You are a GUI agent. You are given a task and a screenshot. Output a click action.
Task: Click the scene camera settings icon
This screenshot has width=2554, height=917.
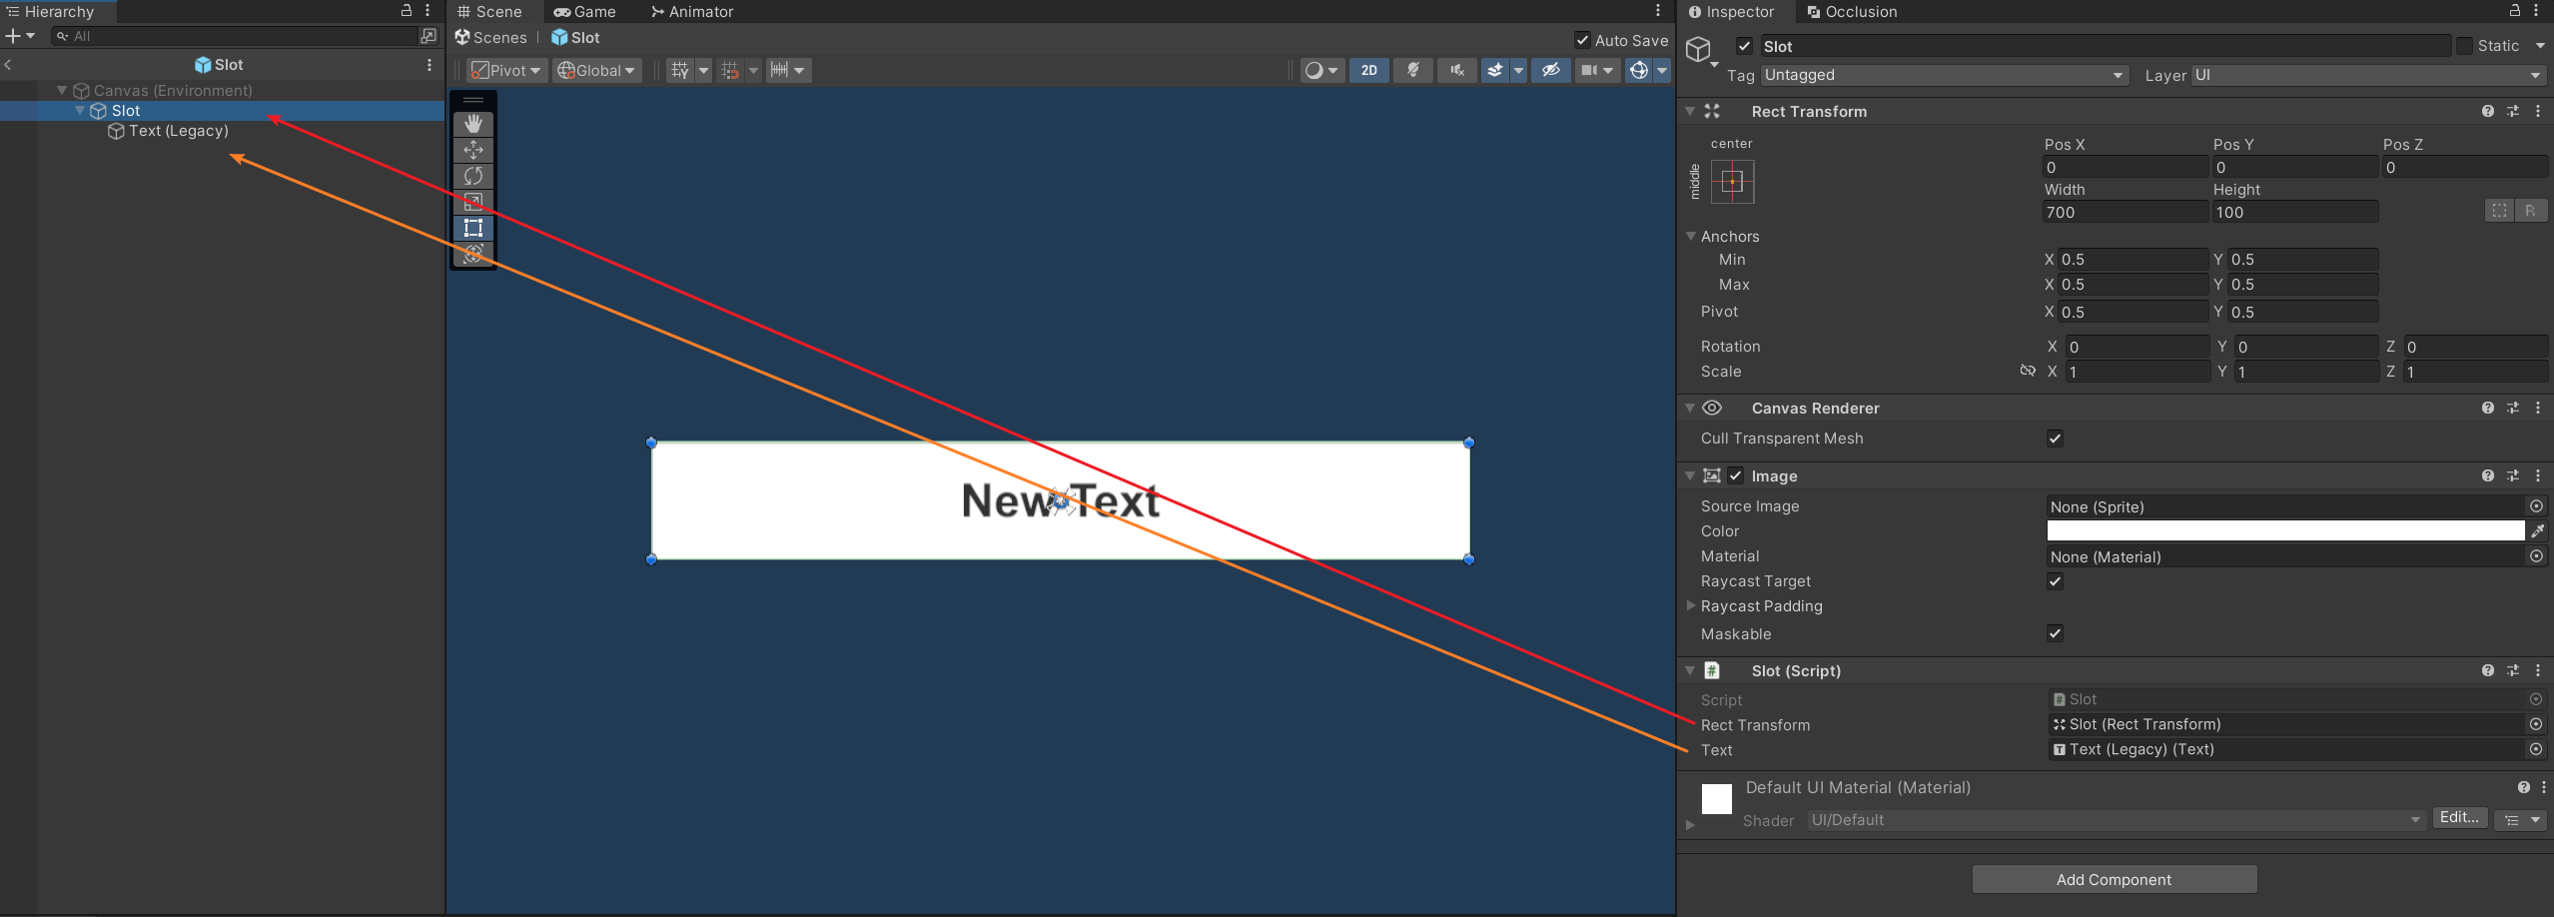click(1589, 70)
